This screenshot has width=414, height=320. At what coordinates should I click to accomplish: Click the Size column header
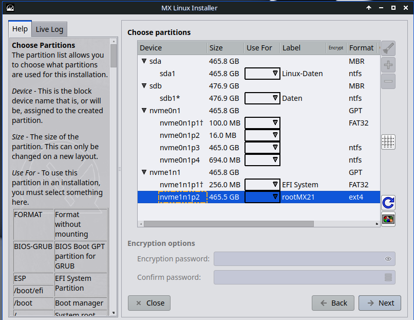[x=225, y=48]
